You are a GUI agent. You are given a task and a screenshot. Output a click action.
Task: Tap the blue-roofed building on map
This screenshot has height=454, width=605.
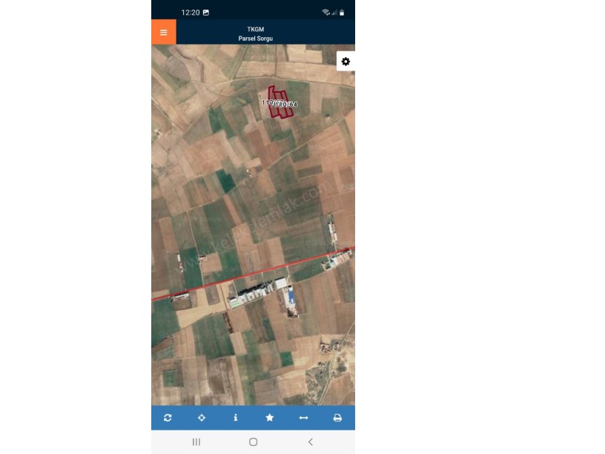pyautogui.click(x=291, y=296)
